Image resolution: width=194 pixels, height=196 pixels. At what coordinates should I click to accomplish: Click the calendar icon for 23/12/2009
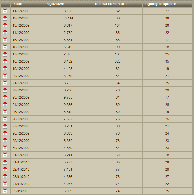5,97
